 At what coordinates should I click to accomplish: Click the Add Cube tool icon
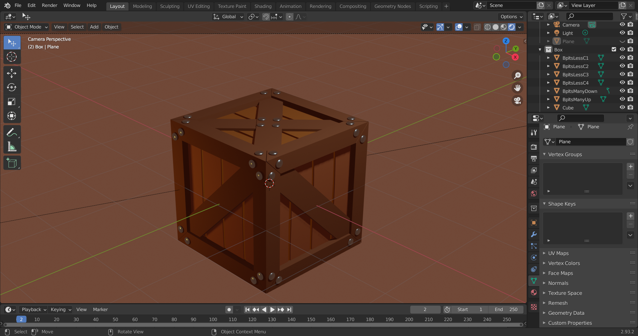point(12,163)
